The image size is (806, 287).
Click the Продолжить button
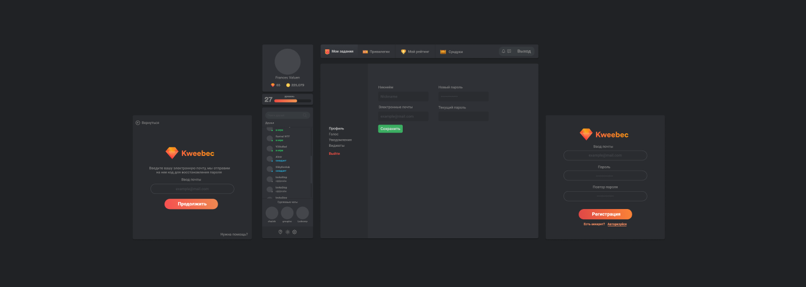(191, 204)
